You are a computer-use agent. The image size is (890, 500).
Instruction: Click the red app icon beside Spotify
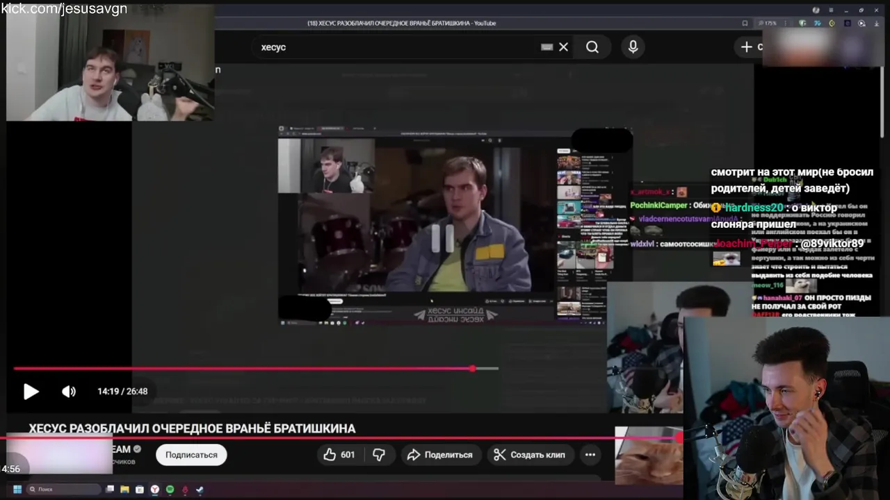[x=185, y=490]
